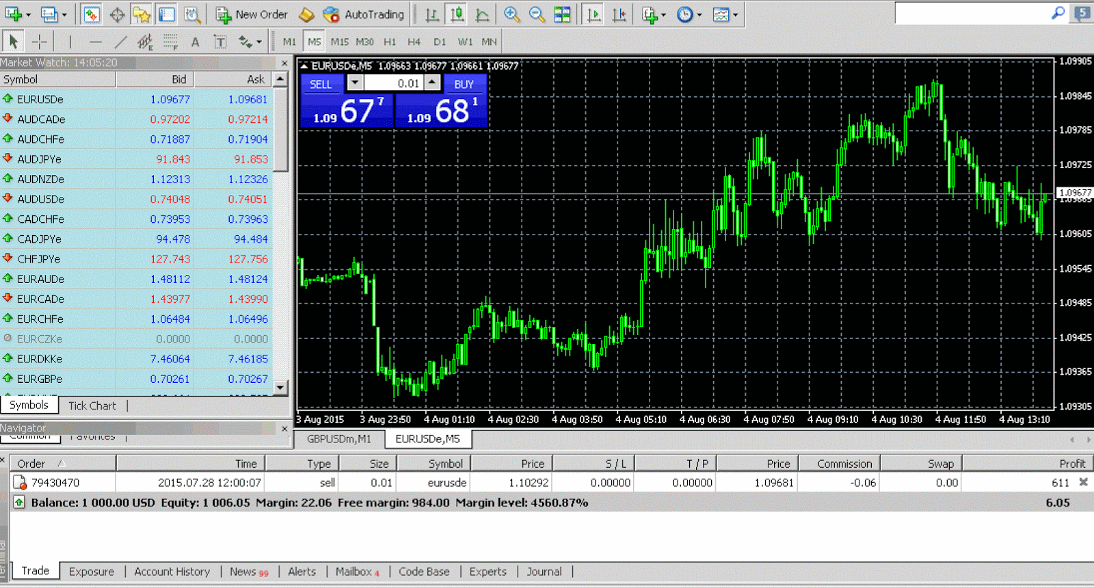This screenshot has width=1094, height=588.
Task: Zoom out on the chart
Action: coord(537,14)
